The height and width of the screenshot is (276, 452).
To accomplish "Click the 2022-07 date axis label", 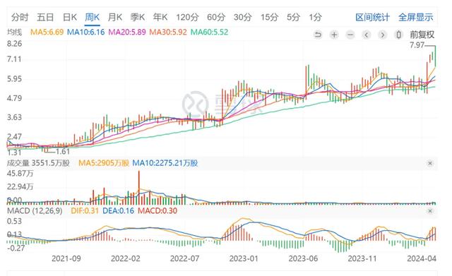I will (x=185, y=258).
